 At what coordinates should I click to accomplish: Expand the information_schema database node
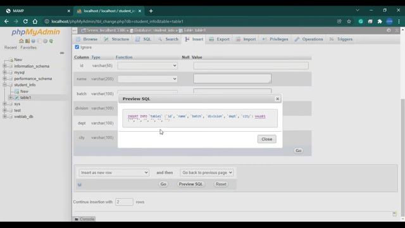pyautogui.click(x=4, y=66)
